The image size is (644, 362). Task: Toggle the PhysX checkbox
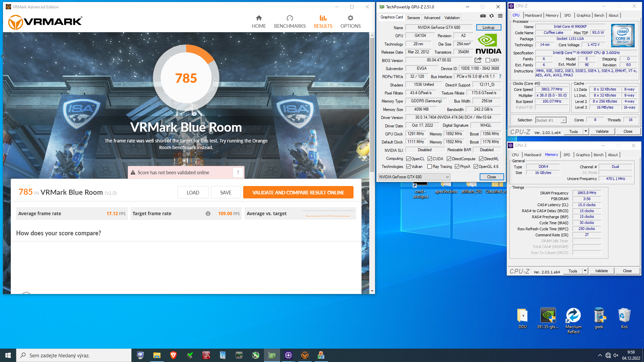point(457,167)
